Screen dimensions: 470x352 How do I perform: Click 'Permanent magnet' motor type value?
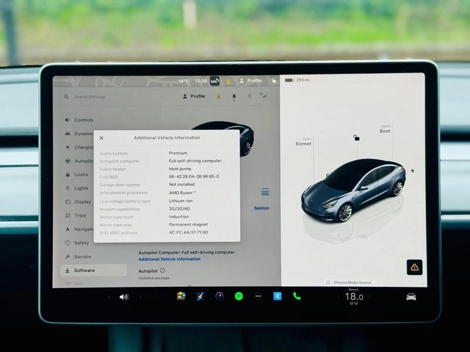click(x=188, y=225)
